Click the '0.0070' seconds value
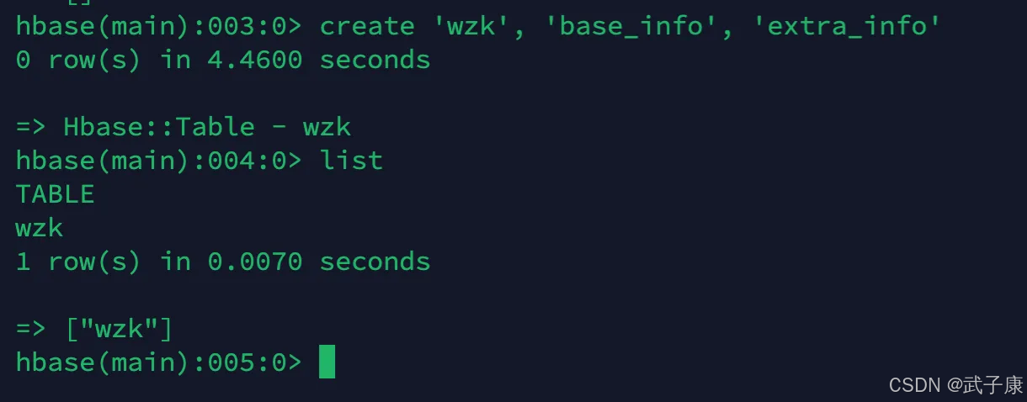 coord(255,262)
